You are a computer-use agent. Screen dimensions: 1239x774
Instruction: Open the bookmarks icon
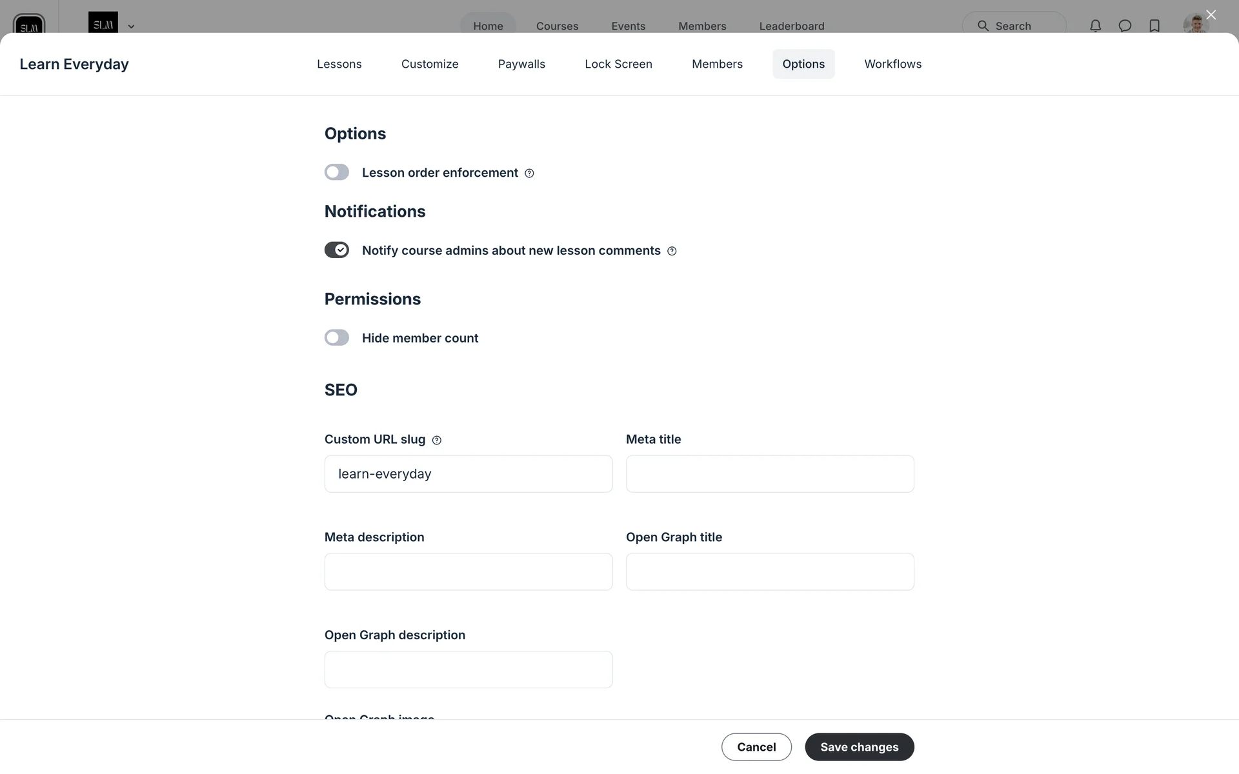pyautogui.click(x=1154, y=26)
